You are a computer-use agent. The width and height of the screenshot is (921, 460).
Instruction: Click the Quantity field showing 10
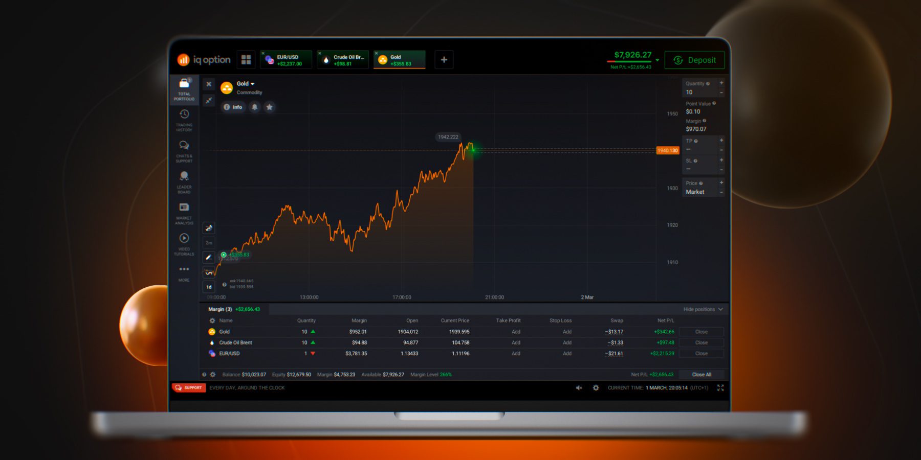click(x=700, y=88)
